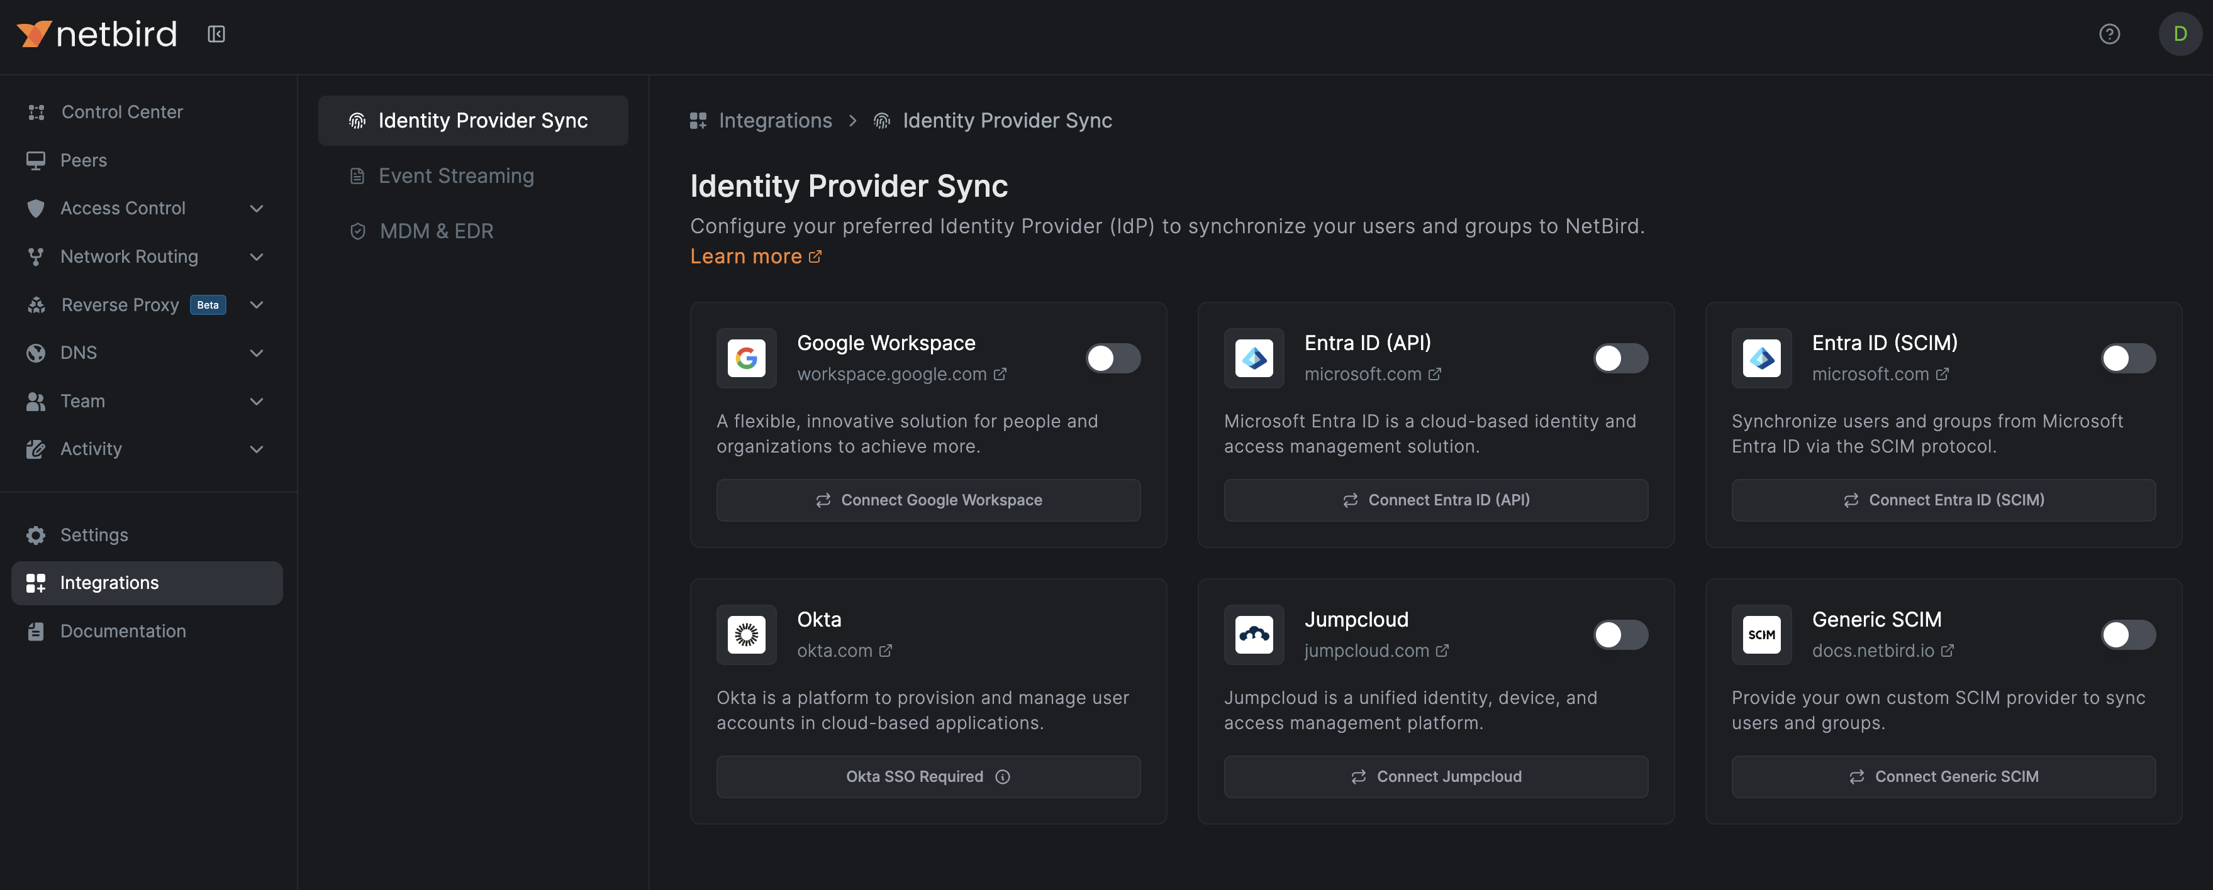
Task: Click the Generic SCIM logo
Action: tap(1761, 634)
